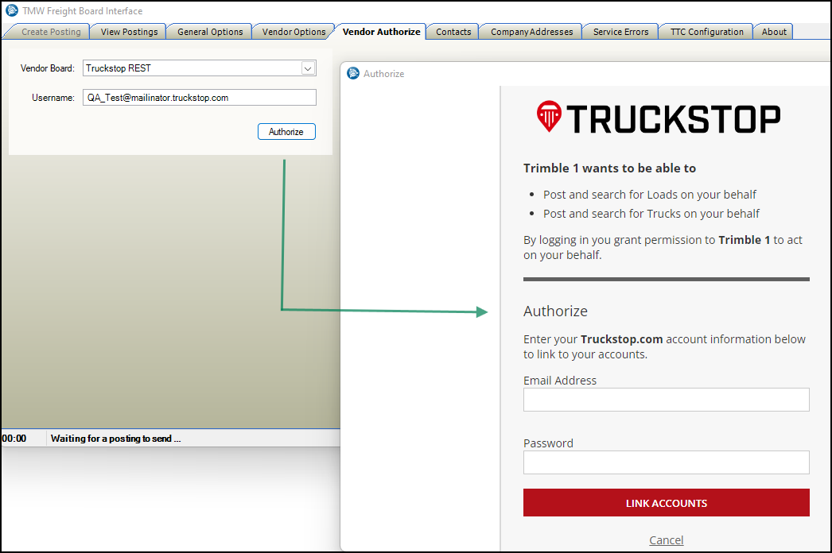Click the globe icon beside Authorize header
This screenshot has width=832, height=553.
(352, 73)
